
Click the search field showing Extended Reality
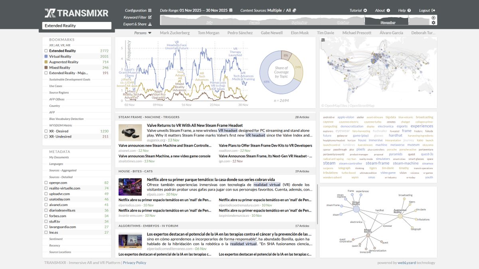click(77, 26)
